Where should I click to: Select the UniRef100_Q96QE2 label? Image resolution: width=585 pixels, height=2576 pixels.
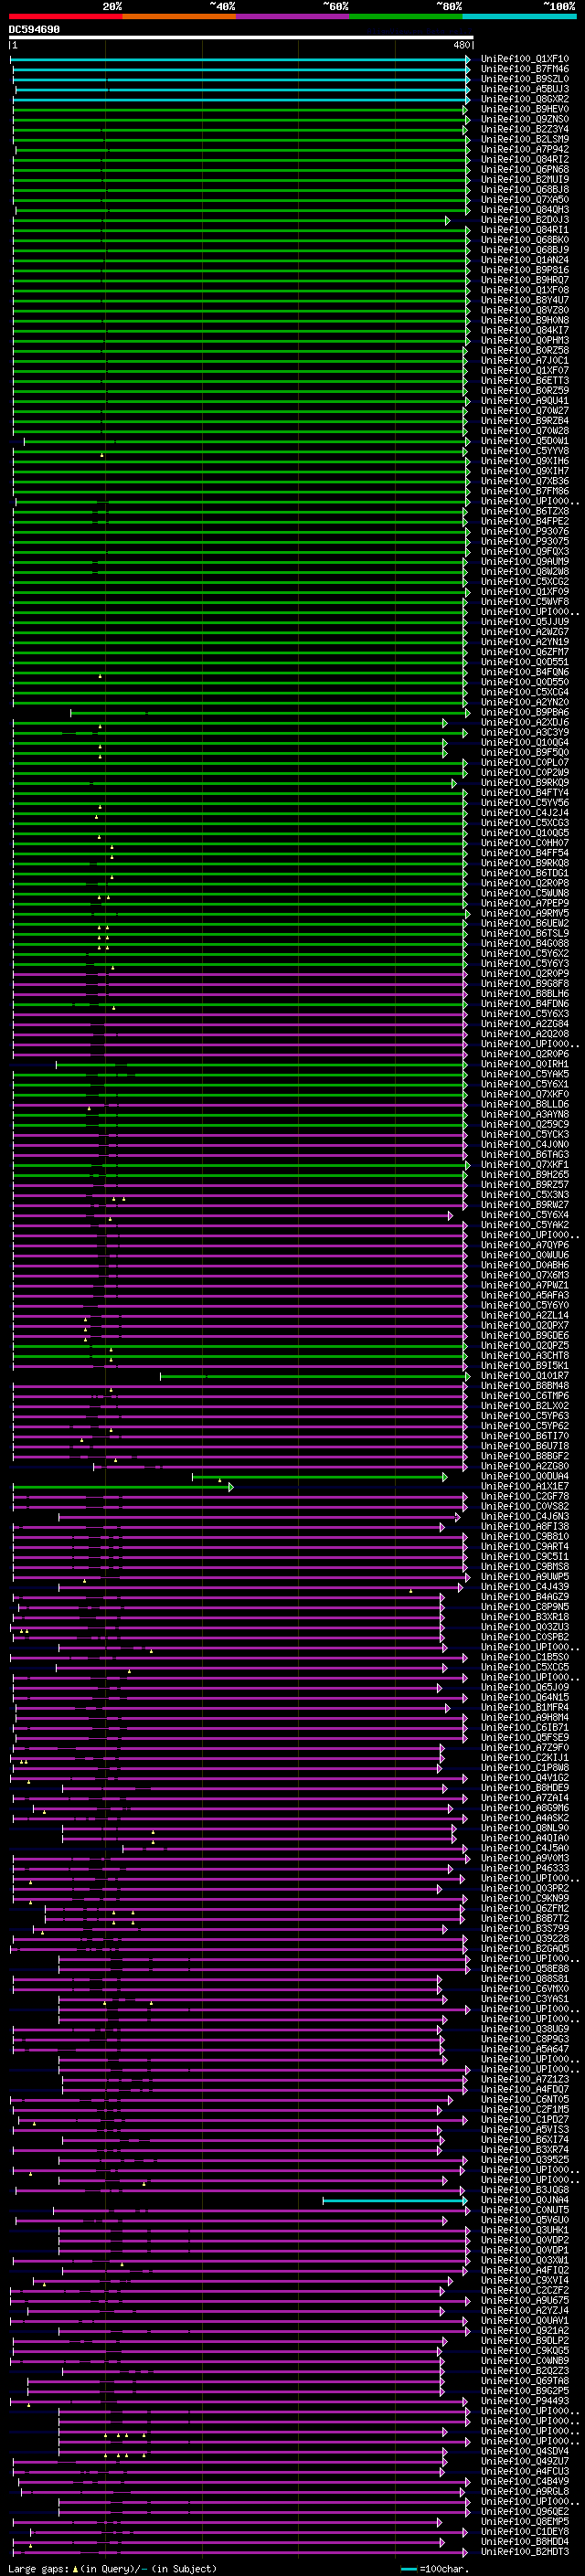tap(524, 2511)
